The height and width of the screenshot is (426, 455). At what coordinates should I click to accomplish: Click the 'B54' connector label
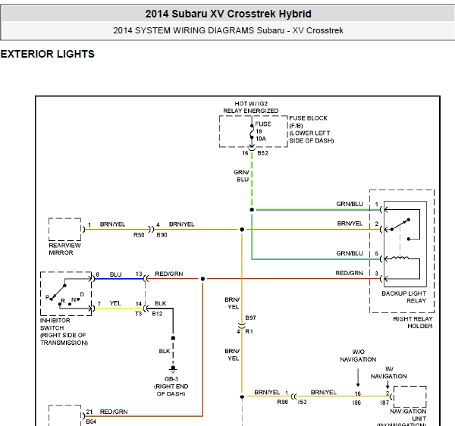(x=91, y=421)
